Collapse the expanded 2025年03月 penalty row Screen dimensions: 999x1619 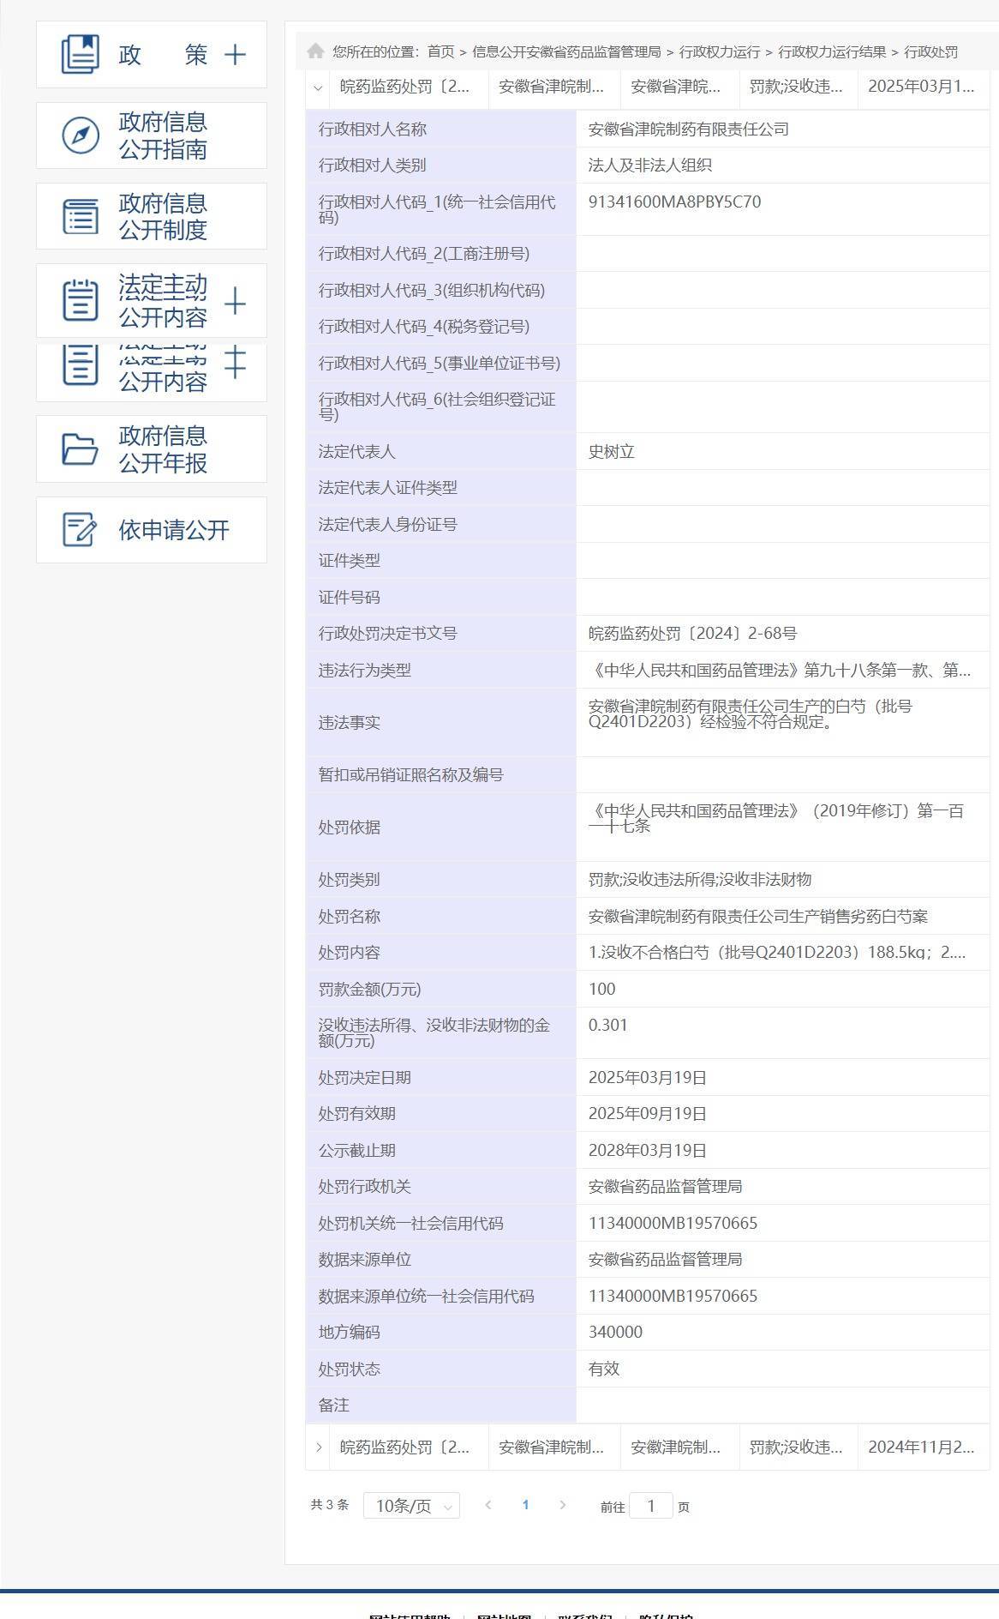[x=318, y=87]
